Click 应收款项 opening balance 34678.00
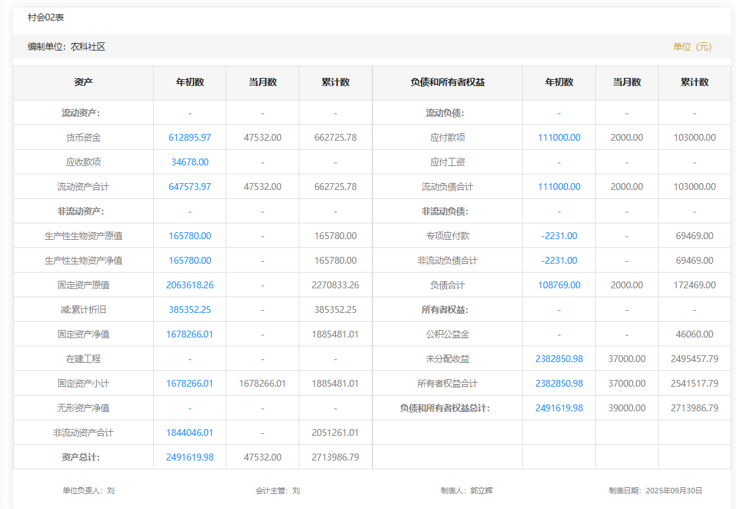Screen dimensions: 736x509 pyautogui.click(x=189, y=162)
